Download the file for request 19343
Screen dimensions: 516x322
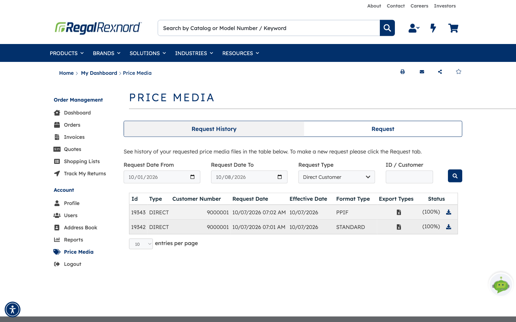pyautogui.click(x=449, y=212)
